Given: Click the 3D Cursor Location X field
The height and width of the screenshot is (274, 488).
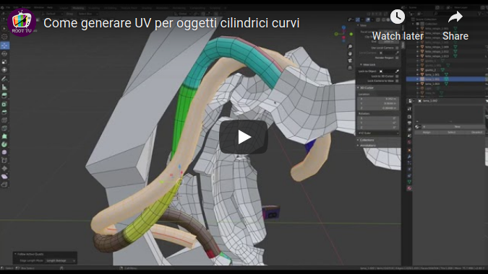Looking at the screenshot, I should point(378,99).
